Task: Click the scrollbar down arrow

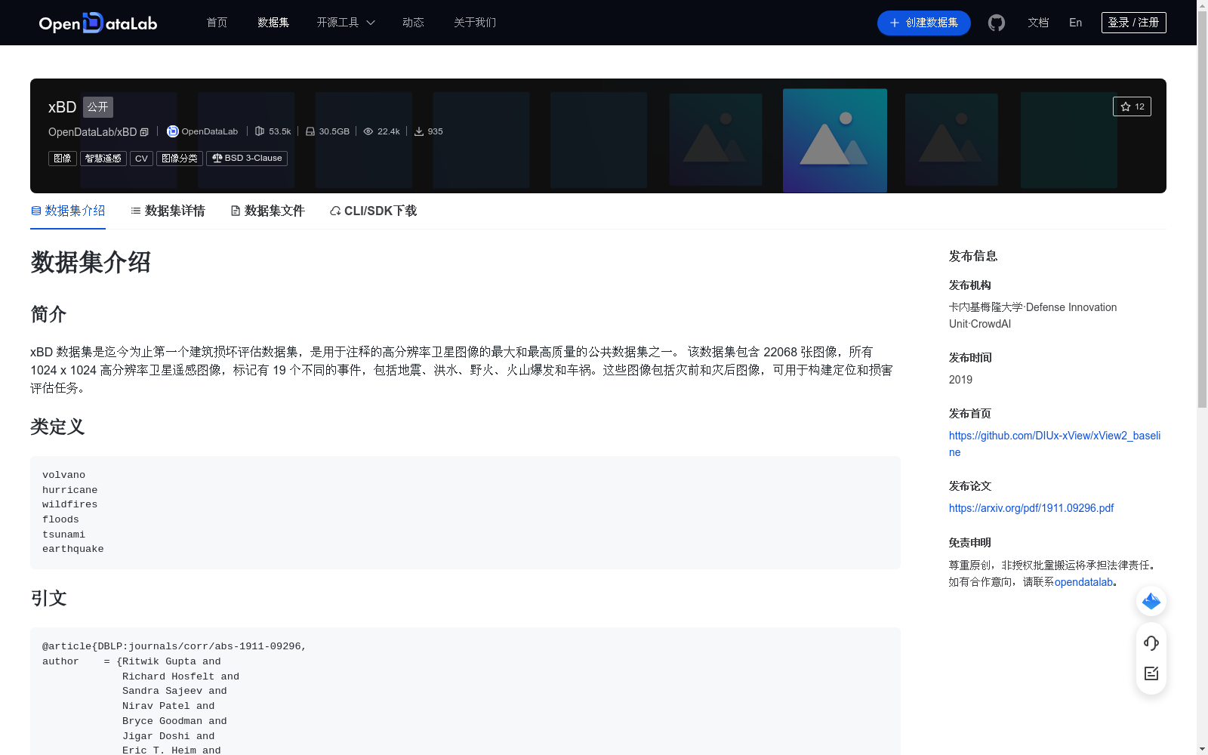Action: (1202, 749)
